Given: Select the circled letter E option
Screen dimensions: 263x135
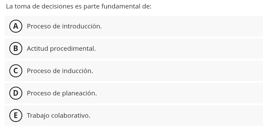Looking at the screenshot, I should tap(16, 116).
